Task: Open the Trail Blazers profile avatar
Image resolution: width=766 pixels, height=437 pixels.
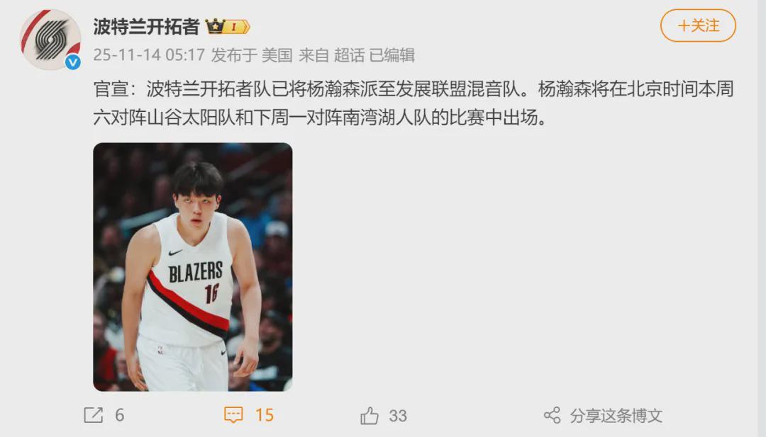Action: click(51, 40)
